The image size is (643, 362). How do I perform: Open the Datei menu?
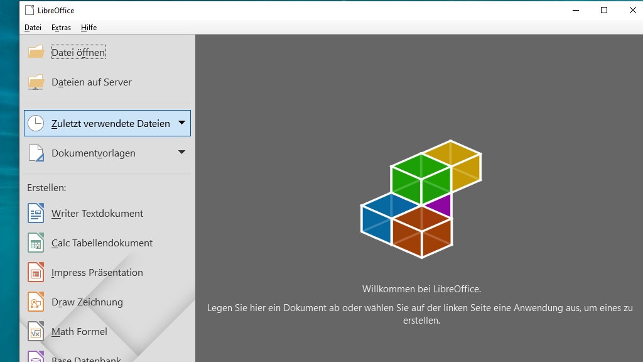[33, 28]
